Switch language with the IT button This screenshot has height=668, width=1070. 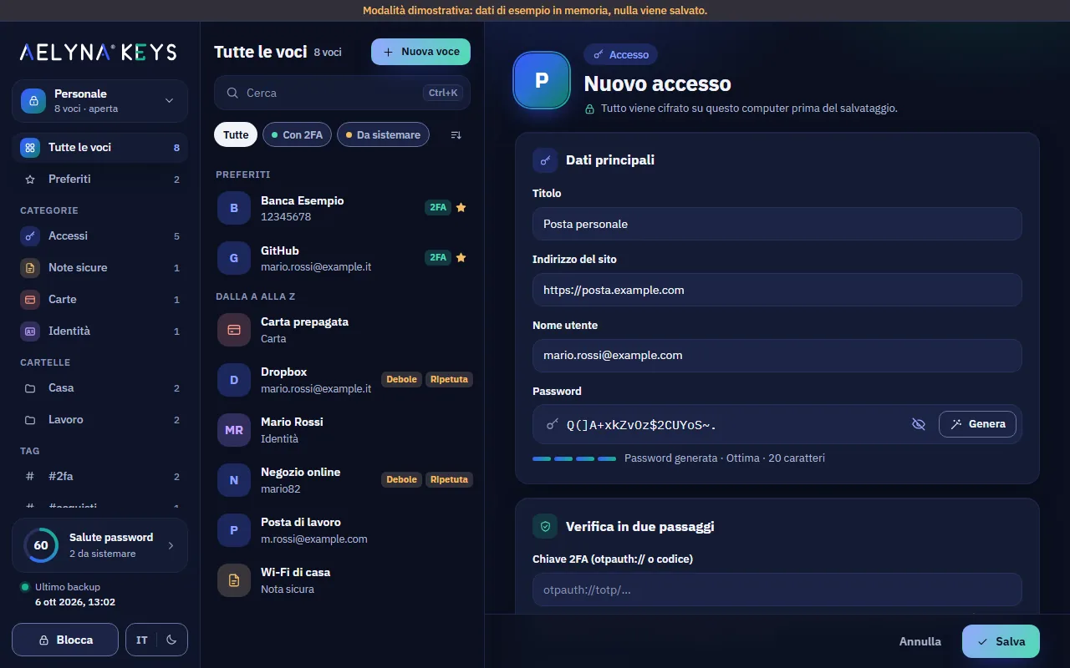pyautogui.click(x=142, y=640)
